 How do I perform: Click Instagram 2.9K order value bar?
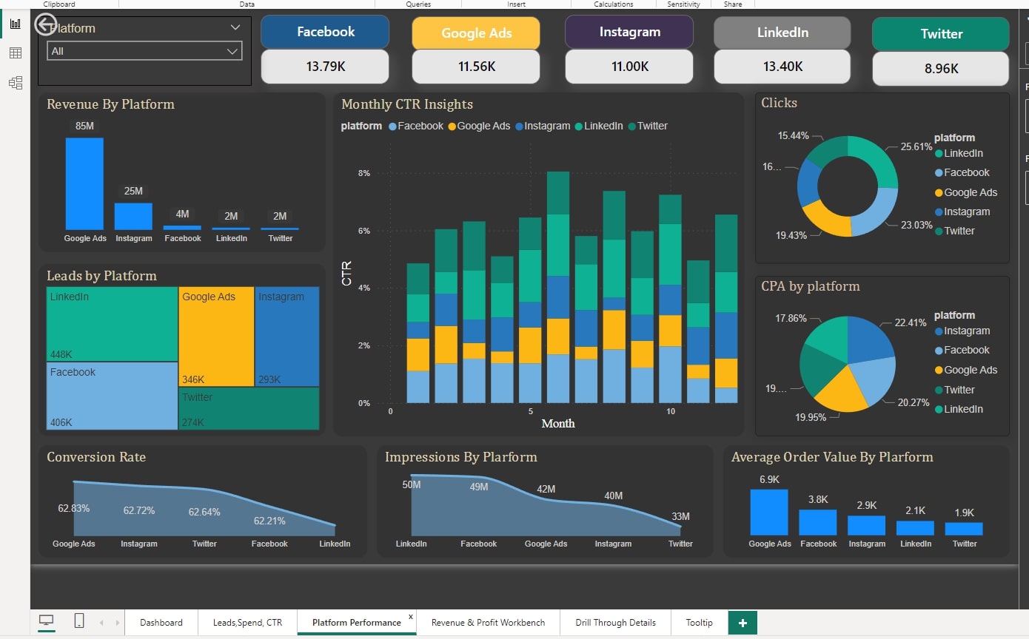click(x=867, y=526)
